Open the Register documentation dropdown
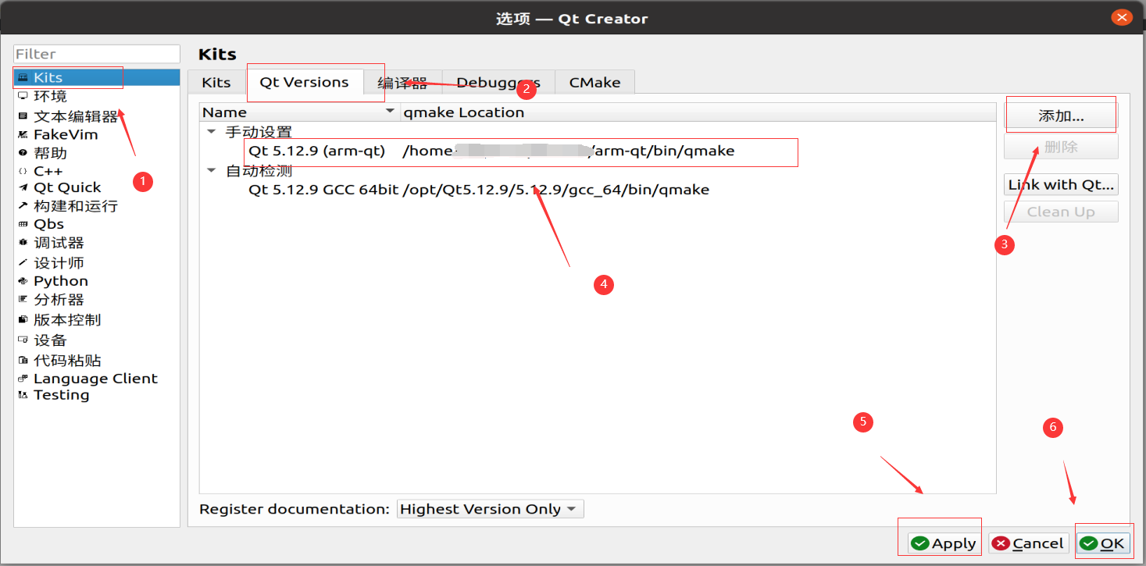 tap(490, 509)
